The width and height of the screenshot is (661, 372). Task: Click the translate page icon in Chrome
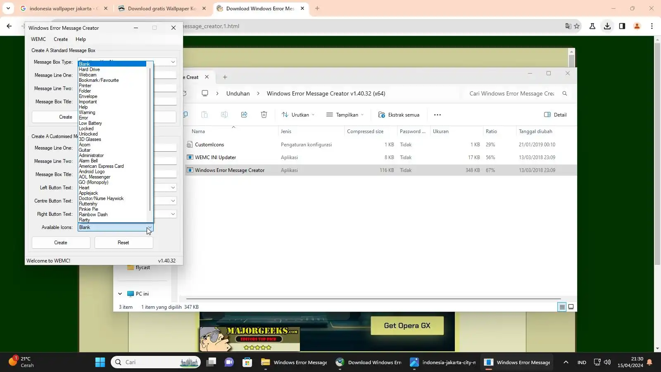tap(568, 26)
